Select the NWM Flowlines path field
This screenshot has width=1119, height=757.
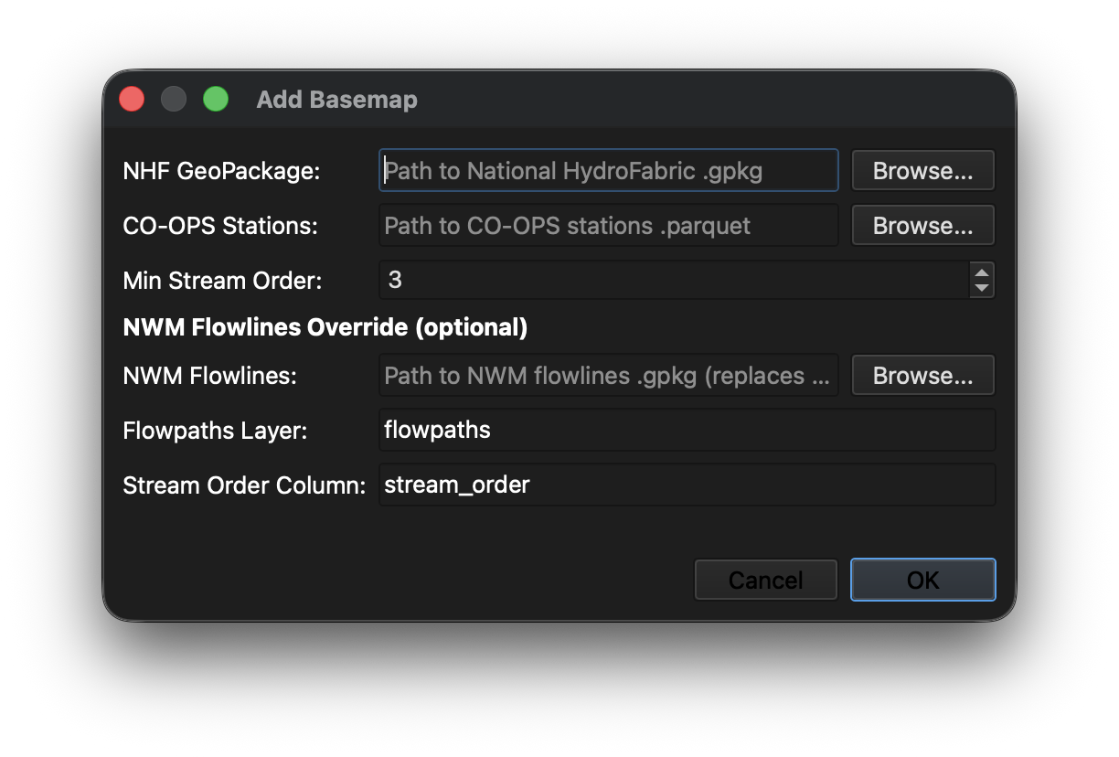(x=608, y=375)
